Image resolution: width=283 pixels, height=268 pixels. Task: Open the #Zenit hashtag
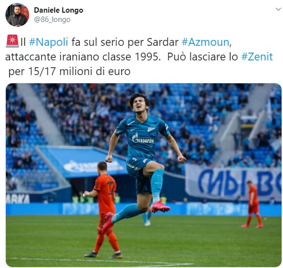point(257,57)
